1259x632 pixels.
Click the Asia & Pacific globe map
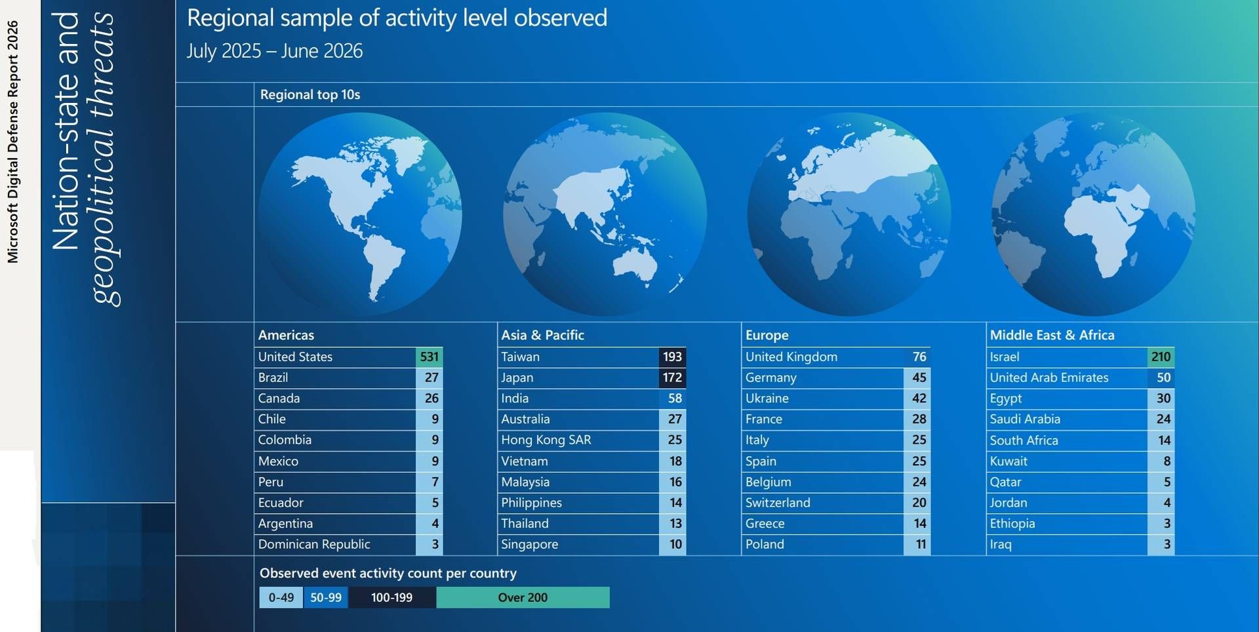(605, 214)
